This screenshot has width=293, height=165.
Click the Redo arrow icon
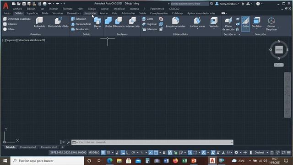57,4
